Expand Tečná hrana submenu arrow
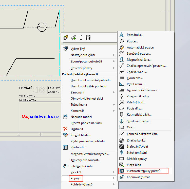The image size is (190, 189). (x=114, y=104)
